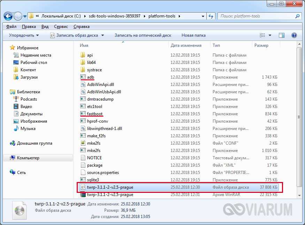This screenshot has width=305, height=225.
Task: Open the systrace folder
Action: [x=94, y=70]
